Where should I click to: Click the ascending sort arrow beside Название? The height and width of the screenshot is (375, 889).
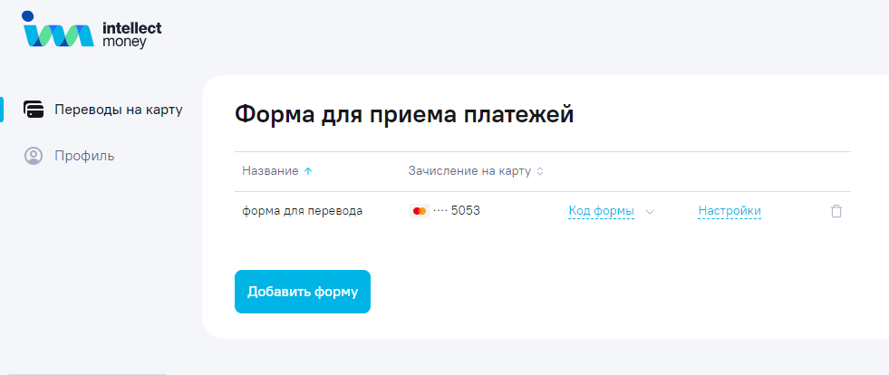308,170
